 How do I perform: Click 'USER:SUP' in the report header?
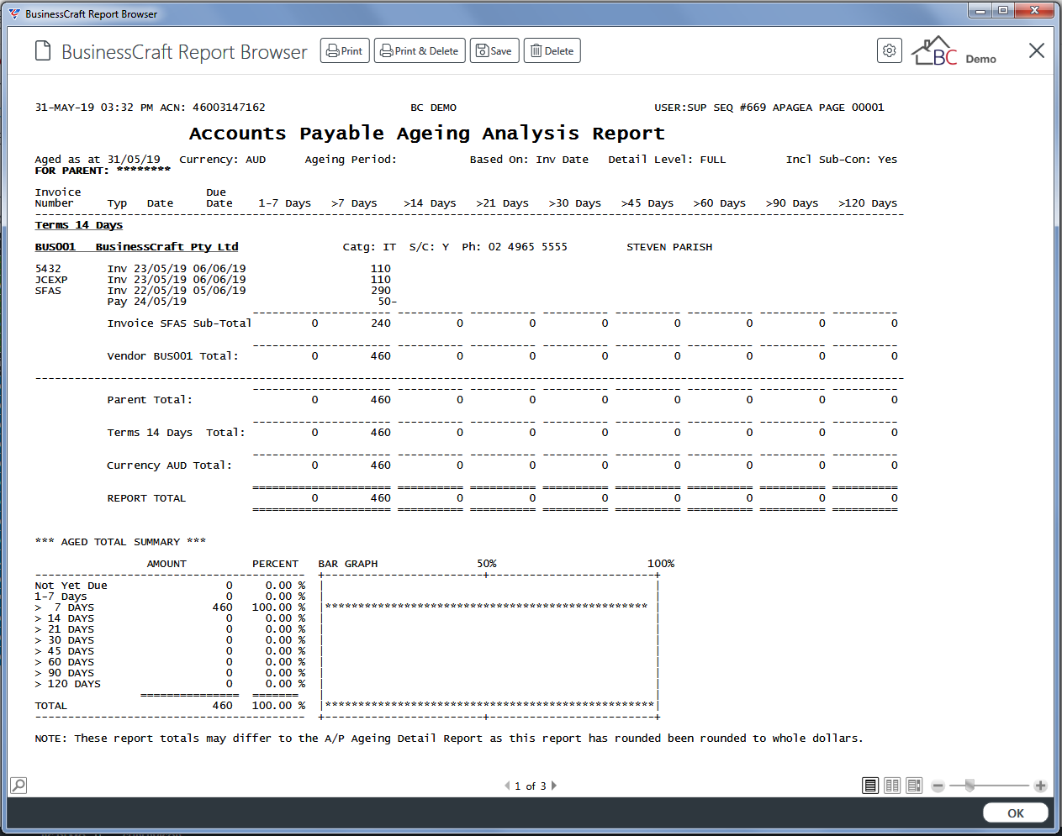click(680, 108)
